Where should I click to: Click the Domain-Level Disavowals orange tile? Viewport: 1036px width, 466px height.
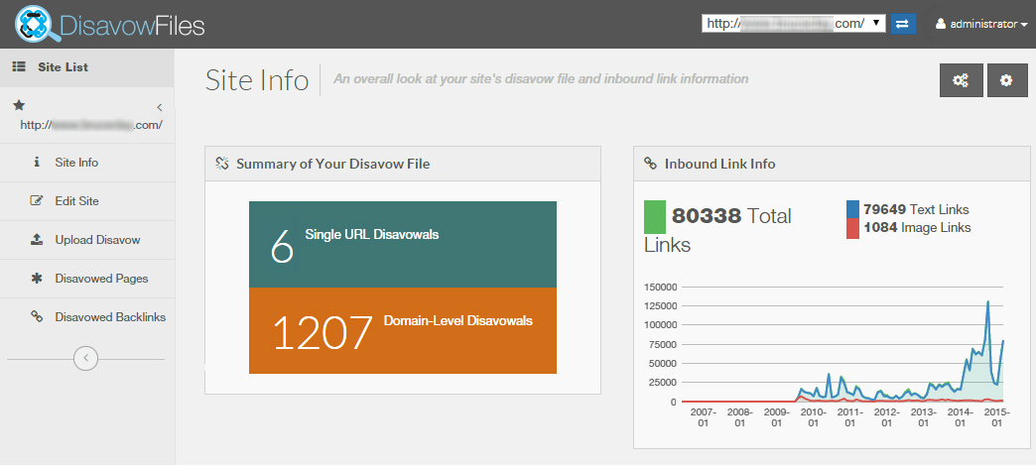[402, 331]
